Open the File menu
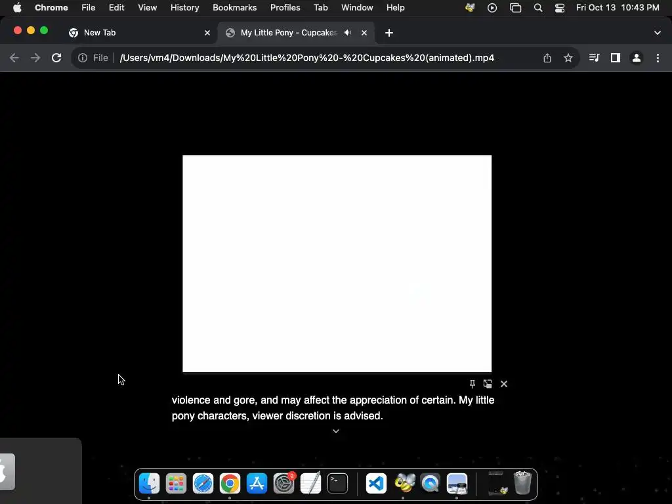 tap(89, 8)
